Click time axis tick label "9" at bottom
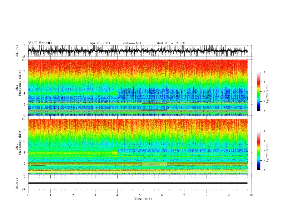The height and width of the screenshot is (219, 283). [229, 195]
